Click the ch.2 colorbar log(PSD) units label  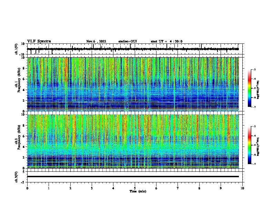pos(258,147)
